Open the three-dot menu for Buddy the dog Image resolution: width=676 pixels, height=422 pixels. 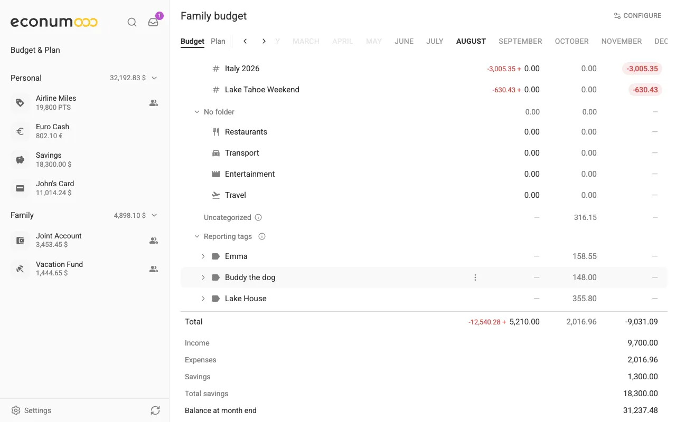point(475,277)
